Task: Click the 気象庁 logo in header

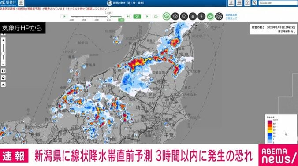Action: point(9,3)
